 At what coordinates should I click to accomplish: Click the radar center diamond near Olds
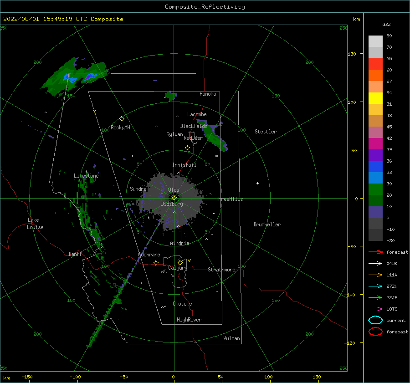(x=174, y=198)
